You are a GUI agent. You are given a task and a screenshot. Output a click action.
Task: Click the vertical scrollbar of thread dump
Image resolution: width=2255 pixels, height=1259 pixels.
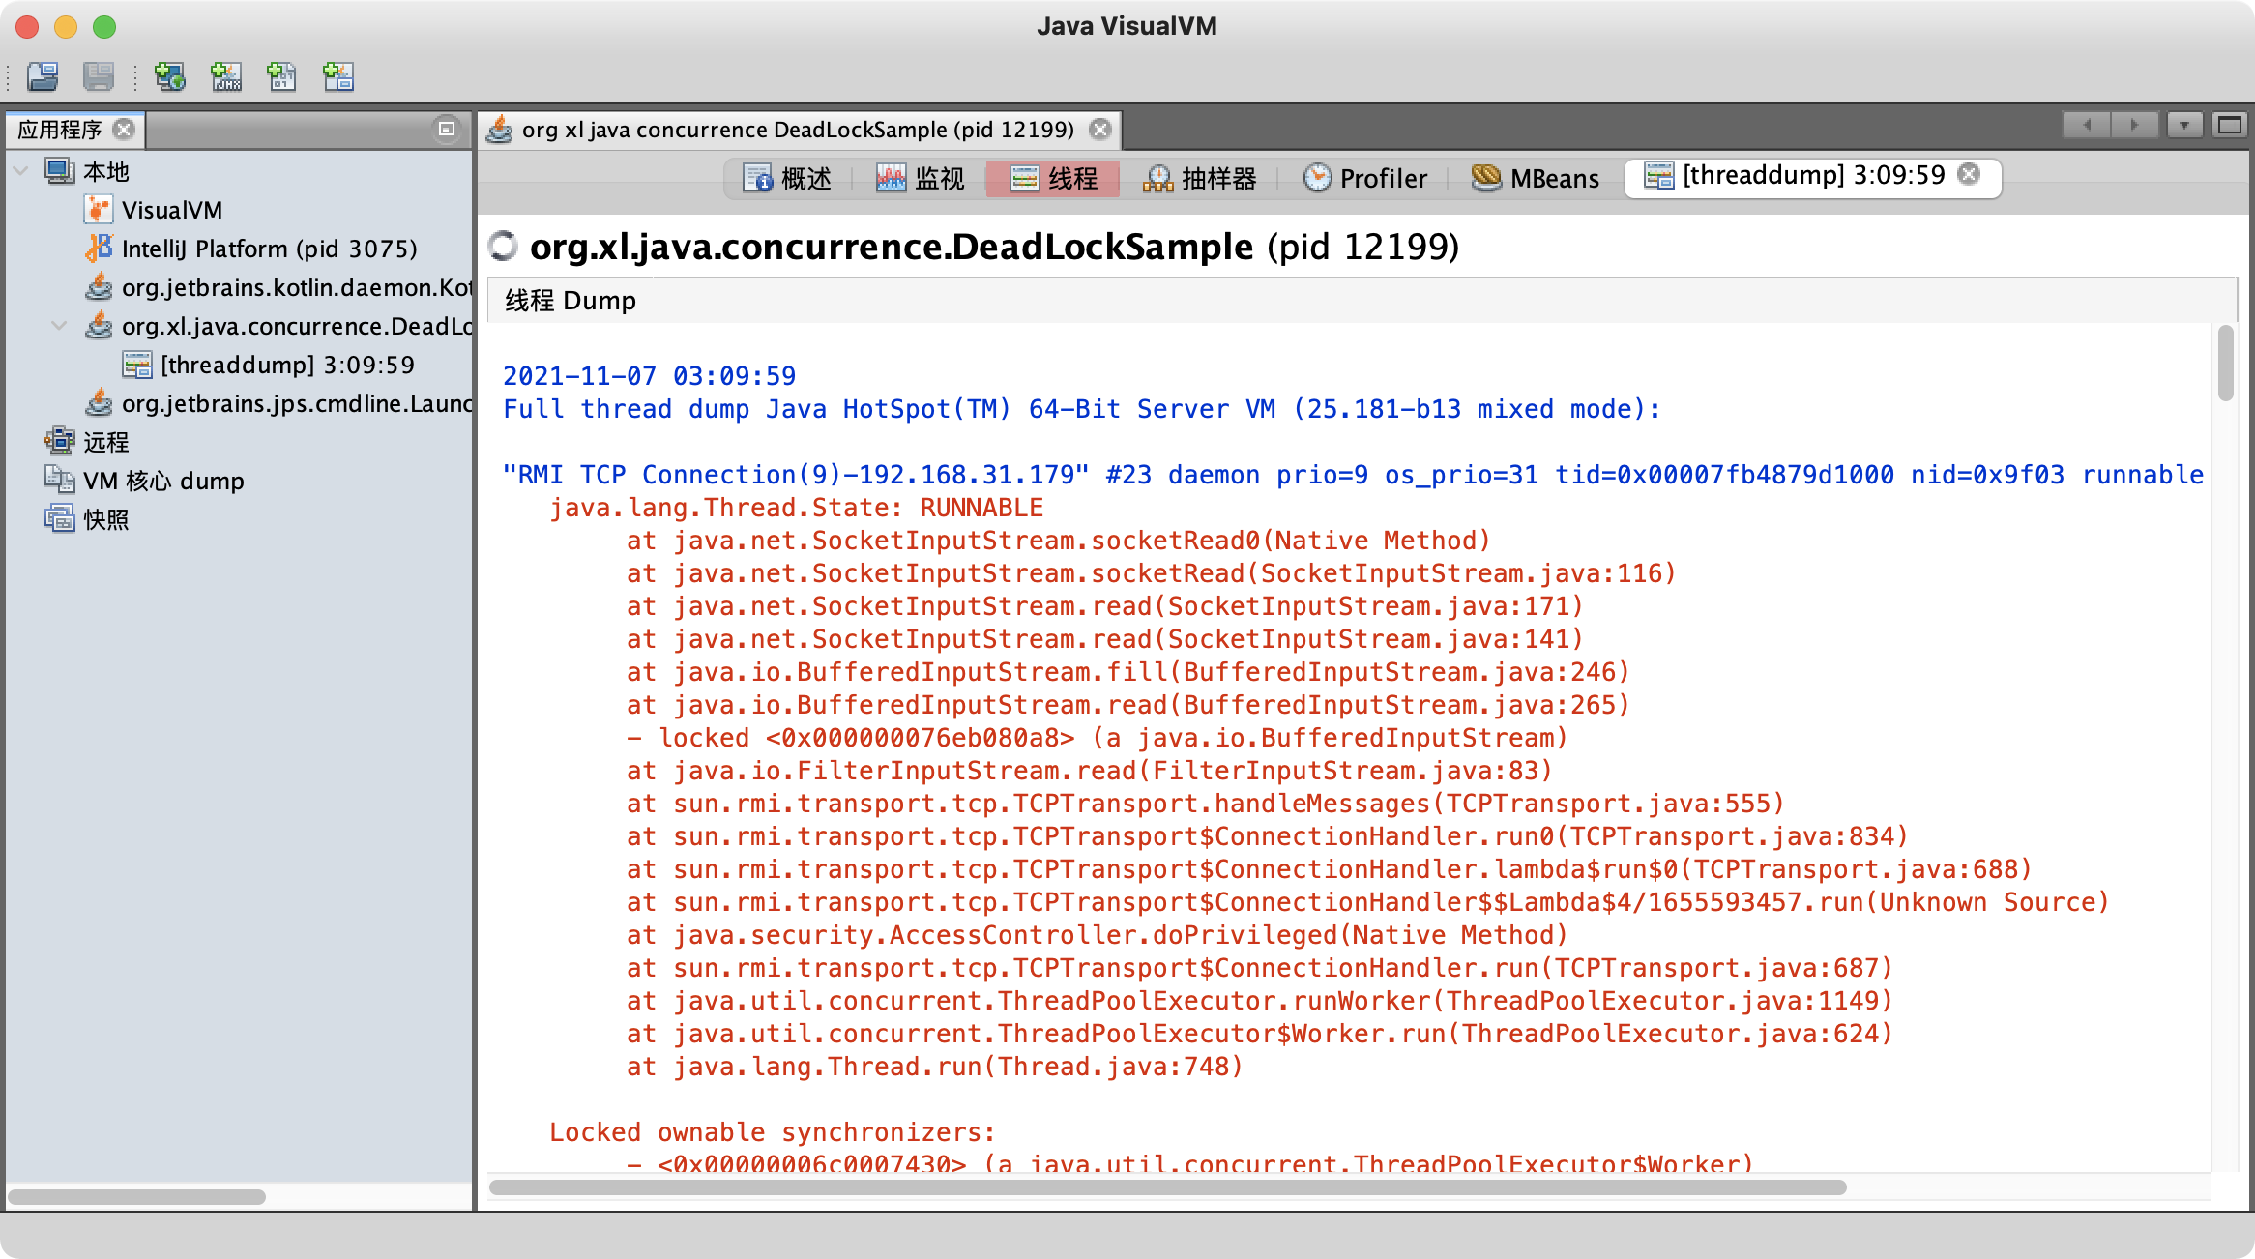coord(2225,362)
